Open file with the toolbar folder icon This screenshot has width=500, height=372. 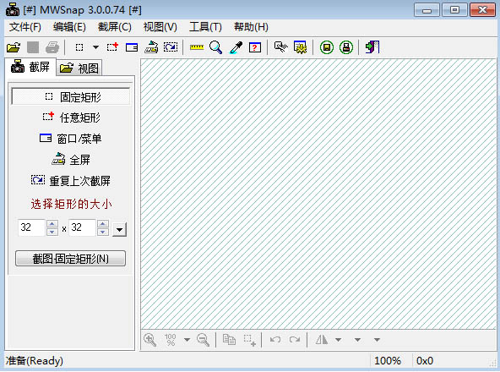pos(14,47)
